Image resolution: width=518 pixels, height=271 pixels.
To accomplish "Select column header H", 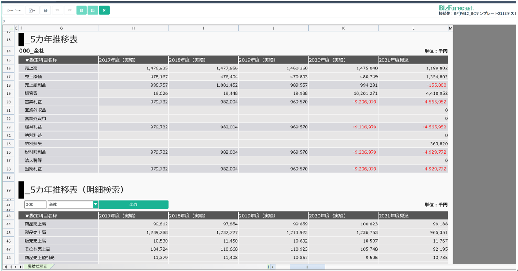I will [134, 28].
